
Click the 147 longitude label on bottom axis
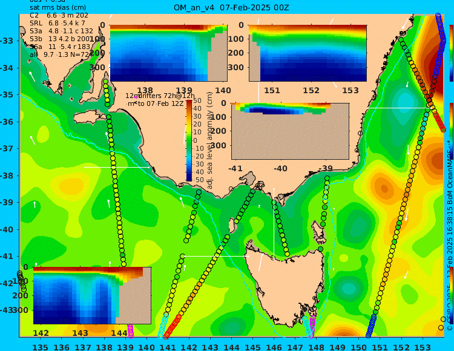(x=295, y=347)
